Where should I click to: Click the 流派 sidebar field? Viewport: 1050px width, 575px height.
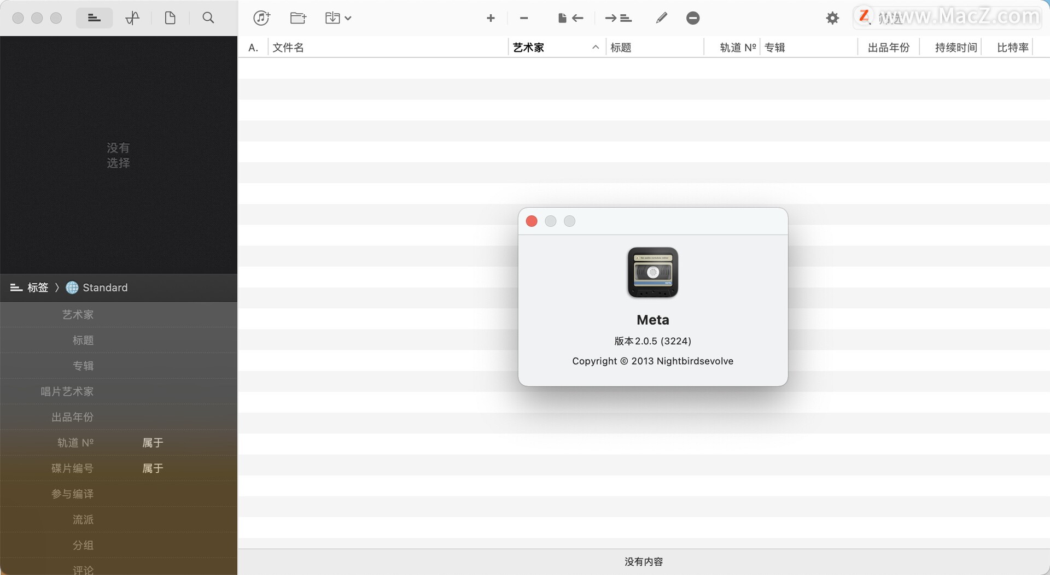119,520
